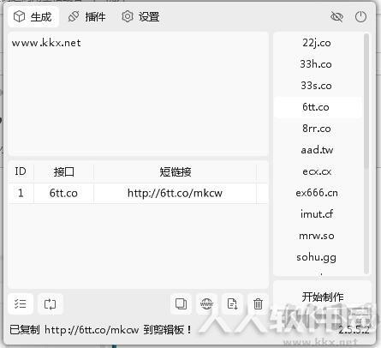Select the http://6tt.co/mkcw result row
381x348 pixels.
pos(138,193)
